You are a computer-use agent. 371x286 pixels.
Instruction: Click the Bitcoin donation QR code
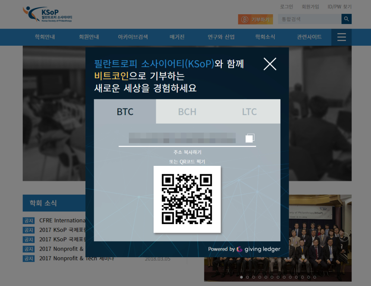pos(187,199)
